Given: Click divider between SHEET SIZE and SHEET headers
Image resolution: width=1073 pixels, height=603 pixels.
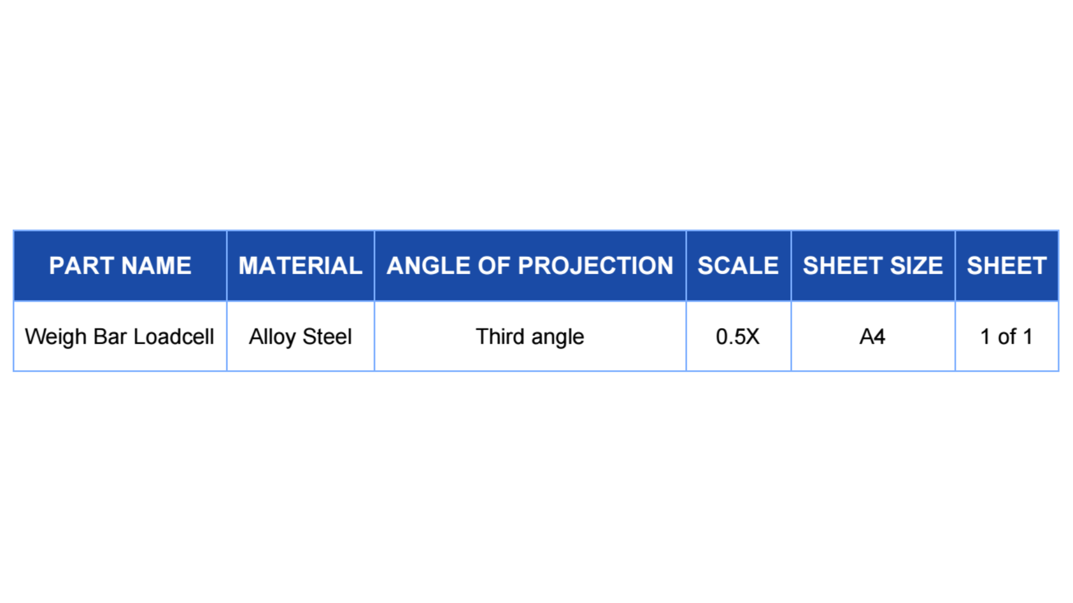Looking at the screenshot, I should [955, 266].
